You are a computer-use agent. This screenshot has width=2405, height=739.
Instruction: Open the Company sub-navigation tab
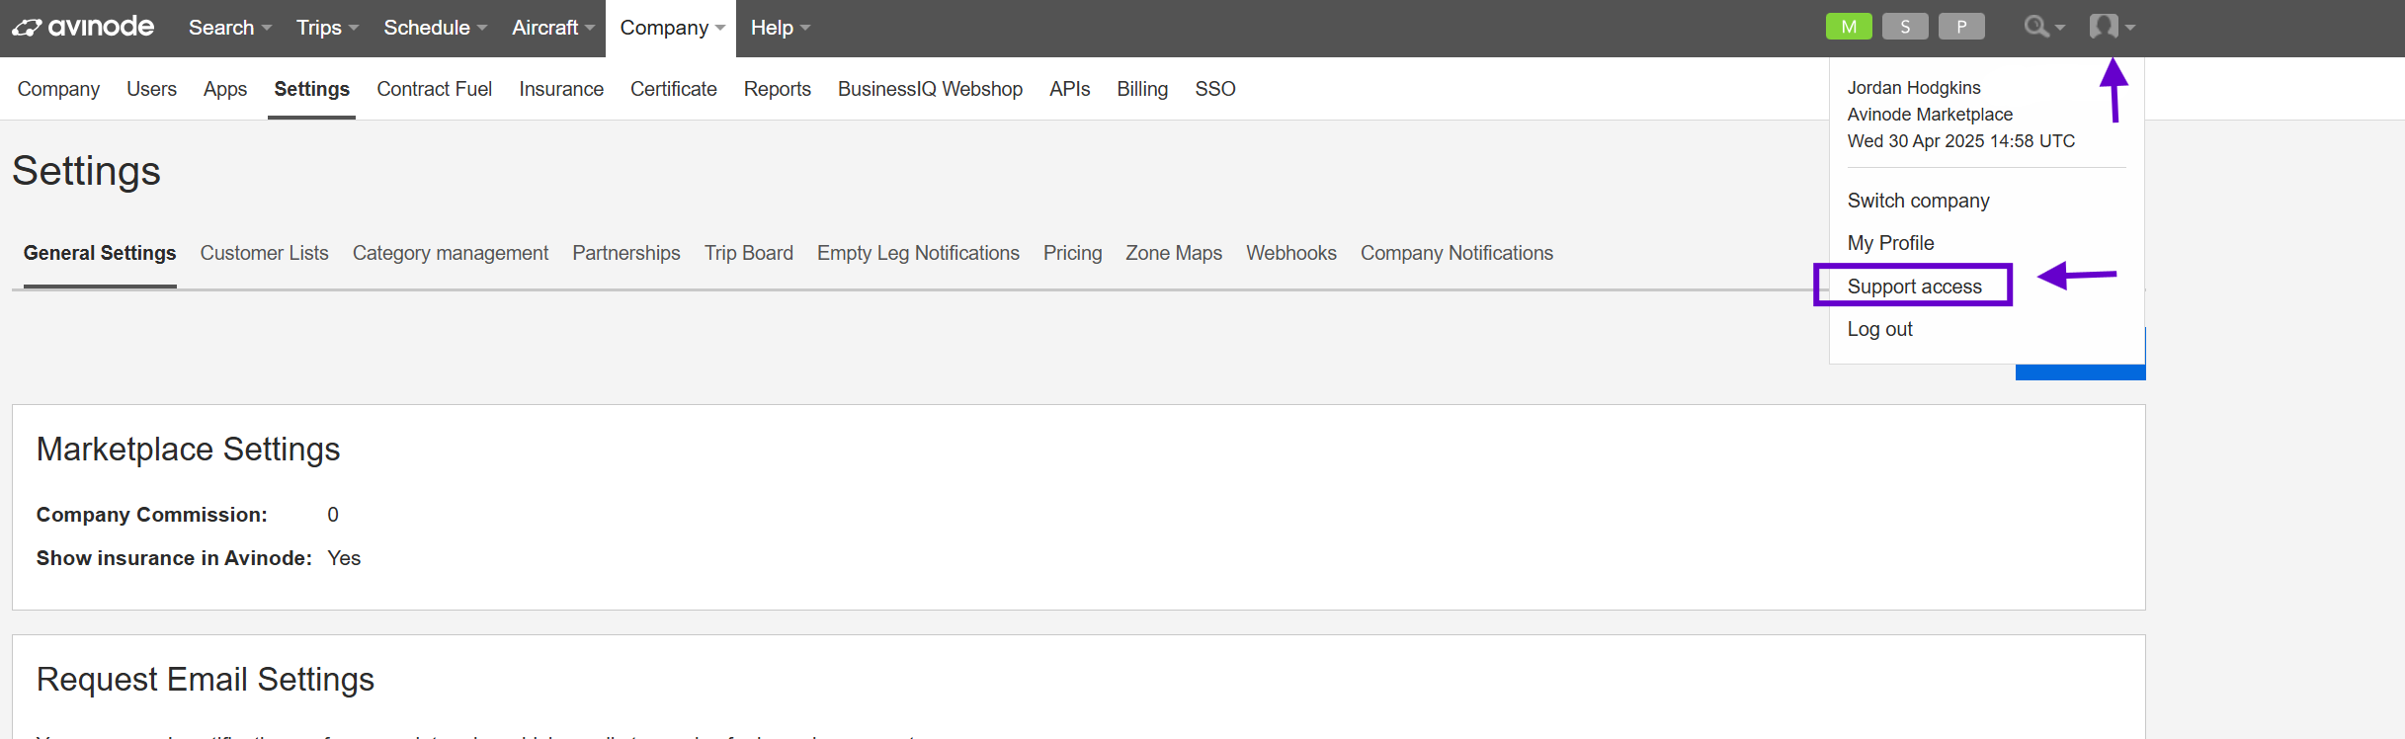pyautogui.click(x=58, y=89)
